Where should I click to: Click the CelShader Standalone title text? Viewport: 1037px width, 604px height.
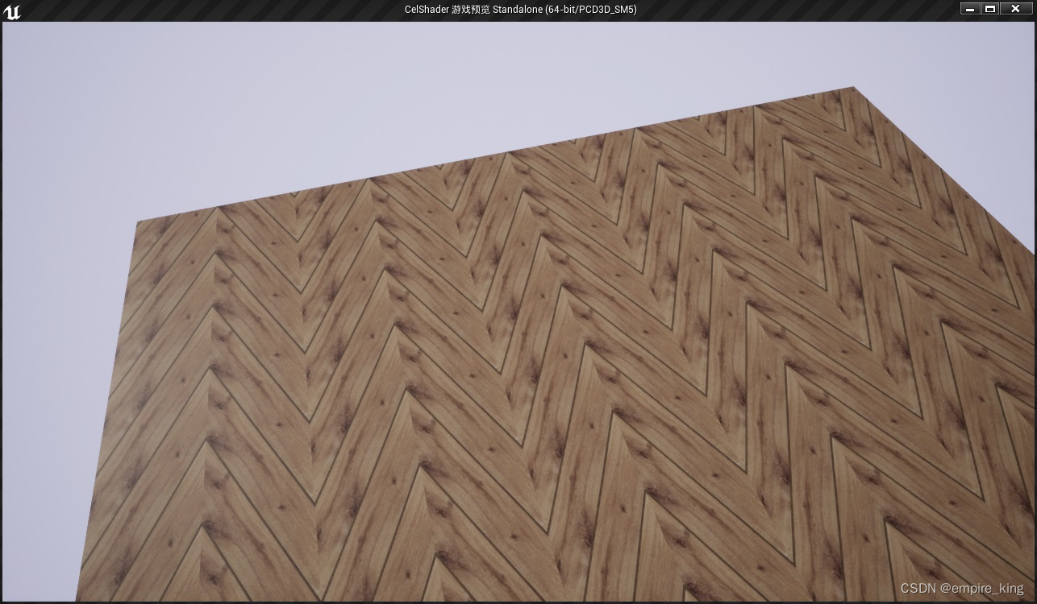(520, 10)
